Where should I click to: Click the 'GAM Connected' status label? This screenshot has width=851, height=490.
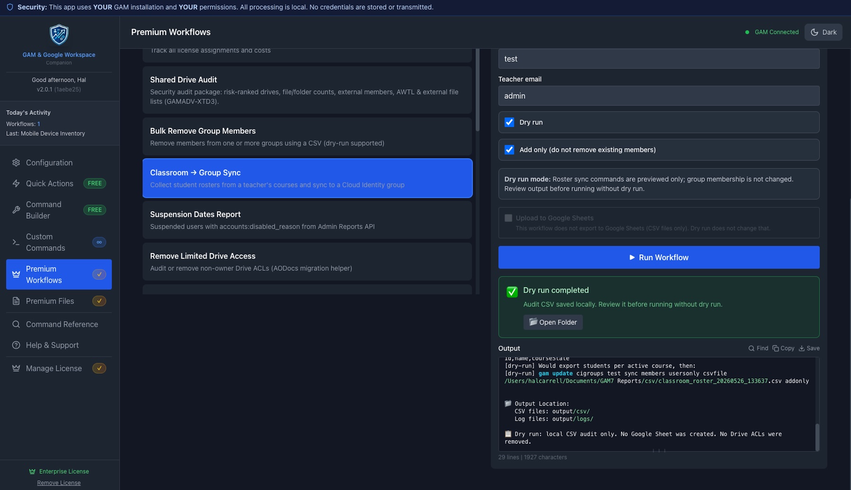point(776,32)
